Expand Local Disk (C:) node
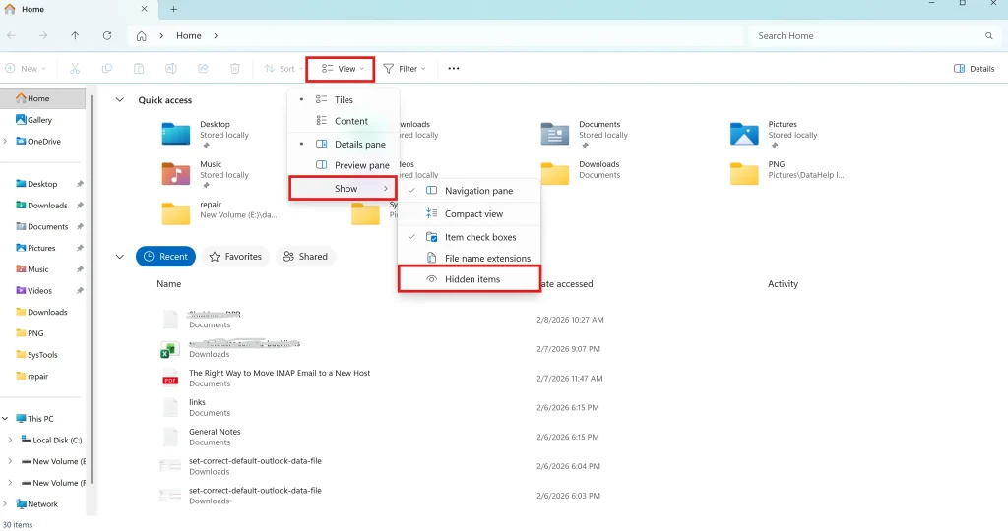This screenshot has width=1008, height=531. (x=10, y=440)
